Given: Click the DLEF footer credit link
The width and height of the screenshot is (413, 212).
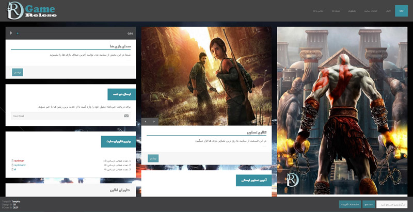Looking at the screenshot, I should click(x=15, y=207).
